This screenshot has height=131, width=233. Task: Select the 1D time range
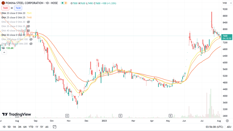click(4, 127)
